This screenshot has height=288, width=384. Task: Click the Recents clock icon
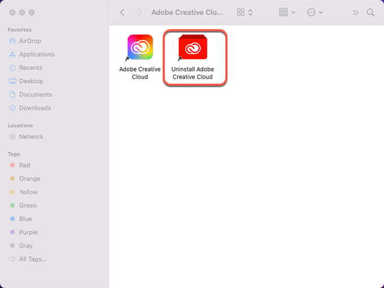pos(12,68)
